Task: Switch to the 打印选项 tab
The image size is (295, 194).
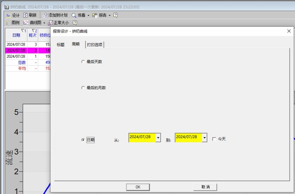Action: coord(95,45)
